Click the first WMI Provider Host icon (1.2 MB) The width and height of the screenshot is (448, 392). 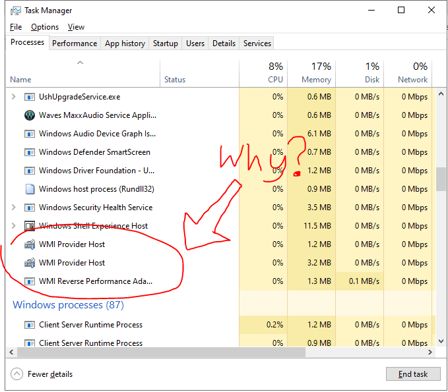pyautogui.click(x=30, y=244)
